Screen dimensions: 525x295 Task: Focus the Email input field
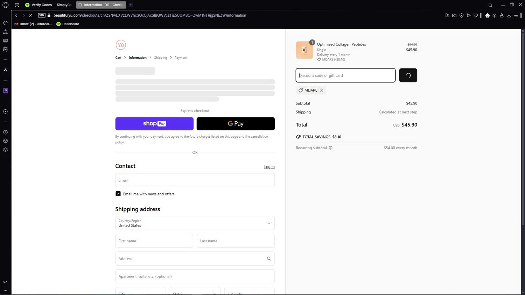[195, 180]
